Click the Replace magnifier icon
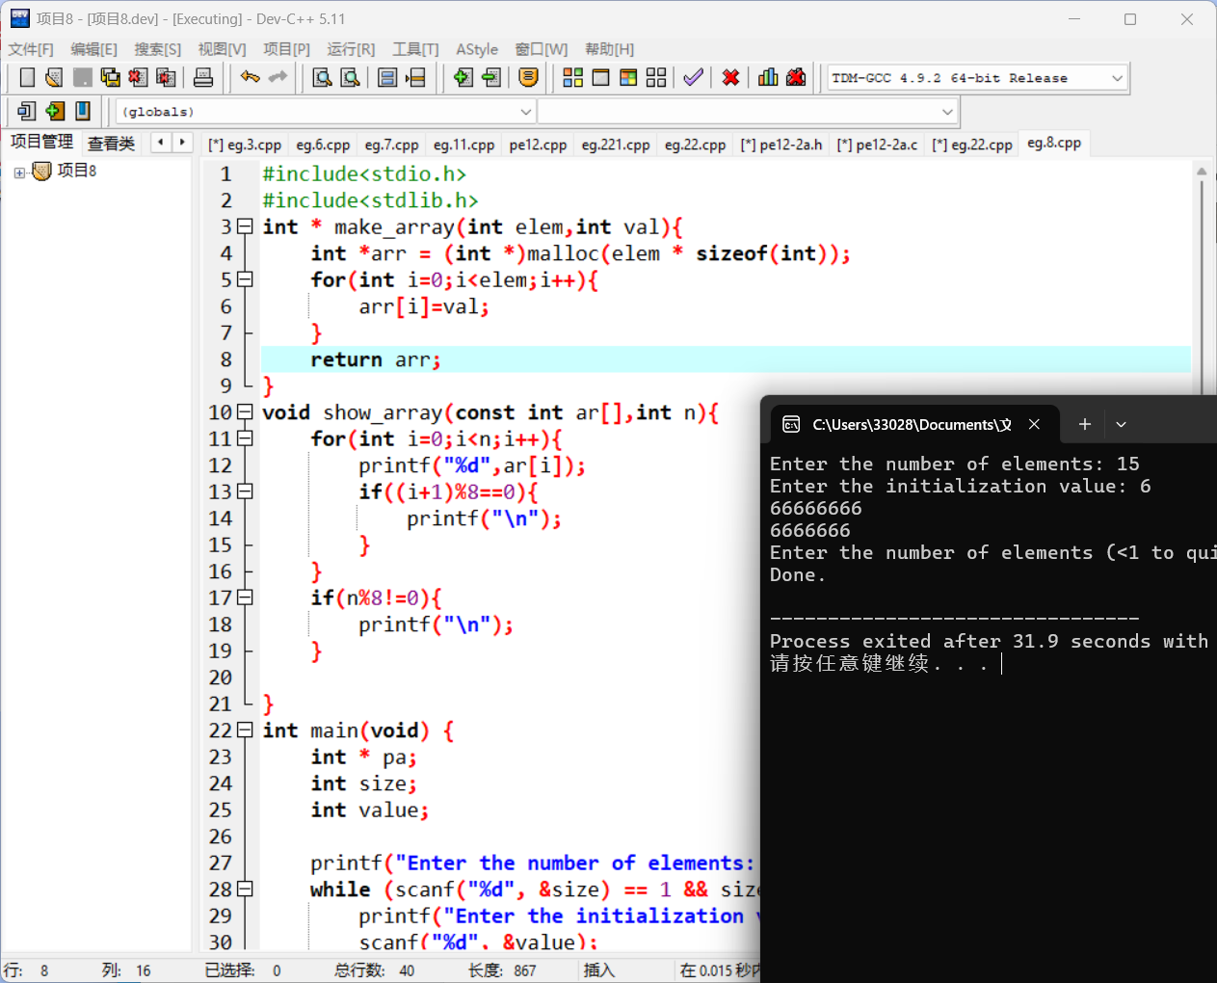Viewport: 1217px width, 983px height. coord(351,78)
